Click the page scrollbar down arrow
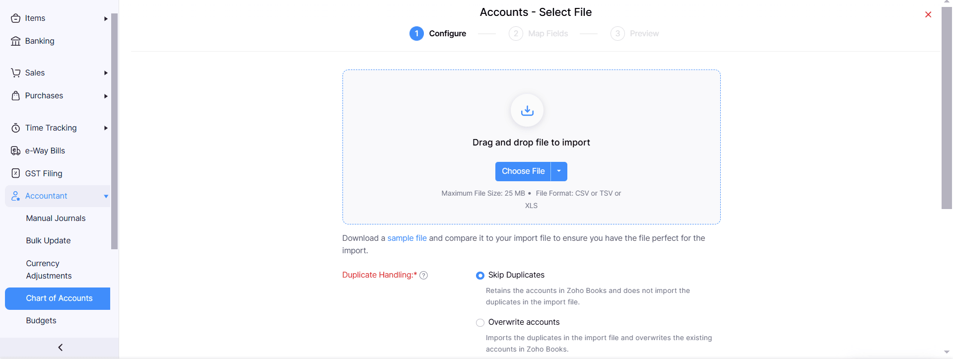Screen dimensions: 953x359 pos(947,352)
